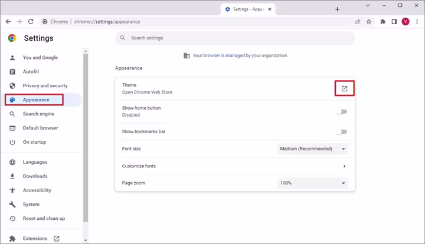Screen dimensions: 425x244
Task: Open the Downloads settings section
Action: (35, 176)
